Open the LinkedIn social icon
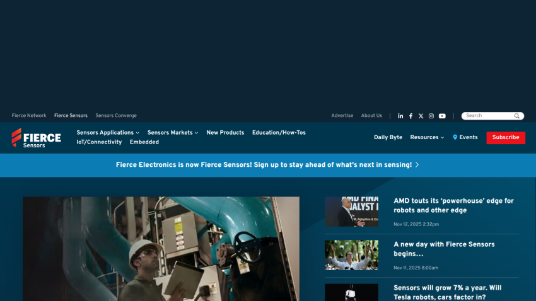Image resolution: width=536 pixels, height=301 pixels. [x=400, y=116]
